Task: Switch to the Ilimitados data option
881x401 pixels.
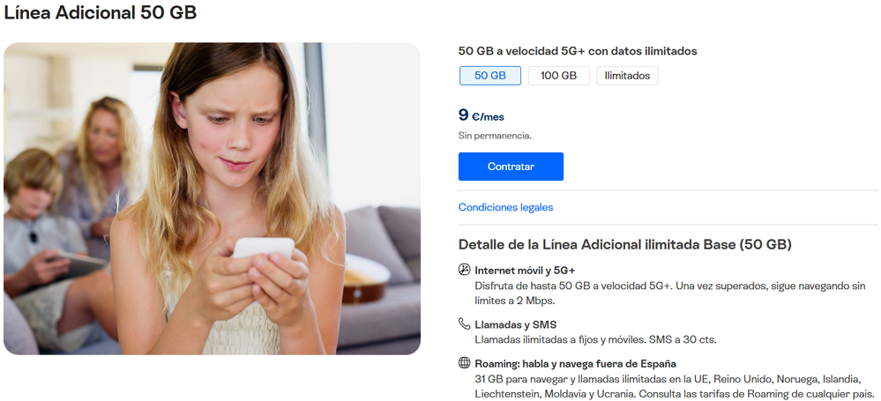Action: point(627,75)
